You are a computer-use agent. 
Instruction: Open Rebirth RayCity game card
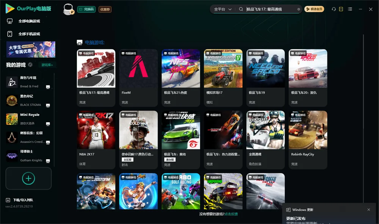[x=308, y=140]
